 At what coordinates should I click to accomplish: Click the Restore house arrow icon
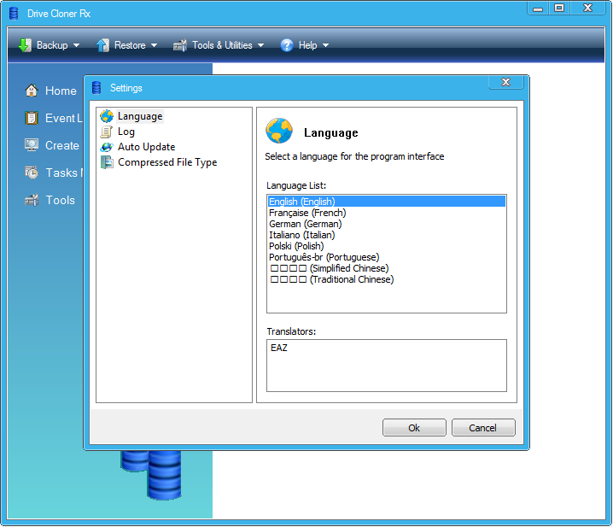point(102,45)
